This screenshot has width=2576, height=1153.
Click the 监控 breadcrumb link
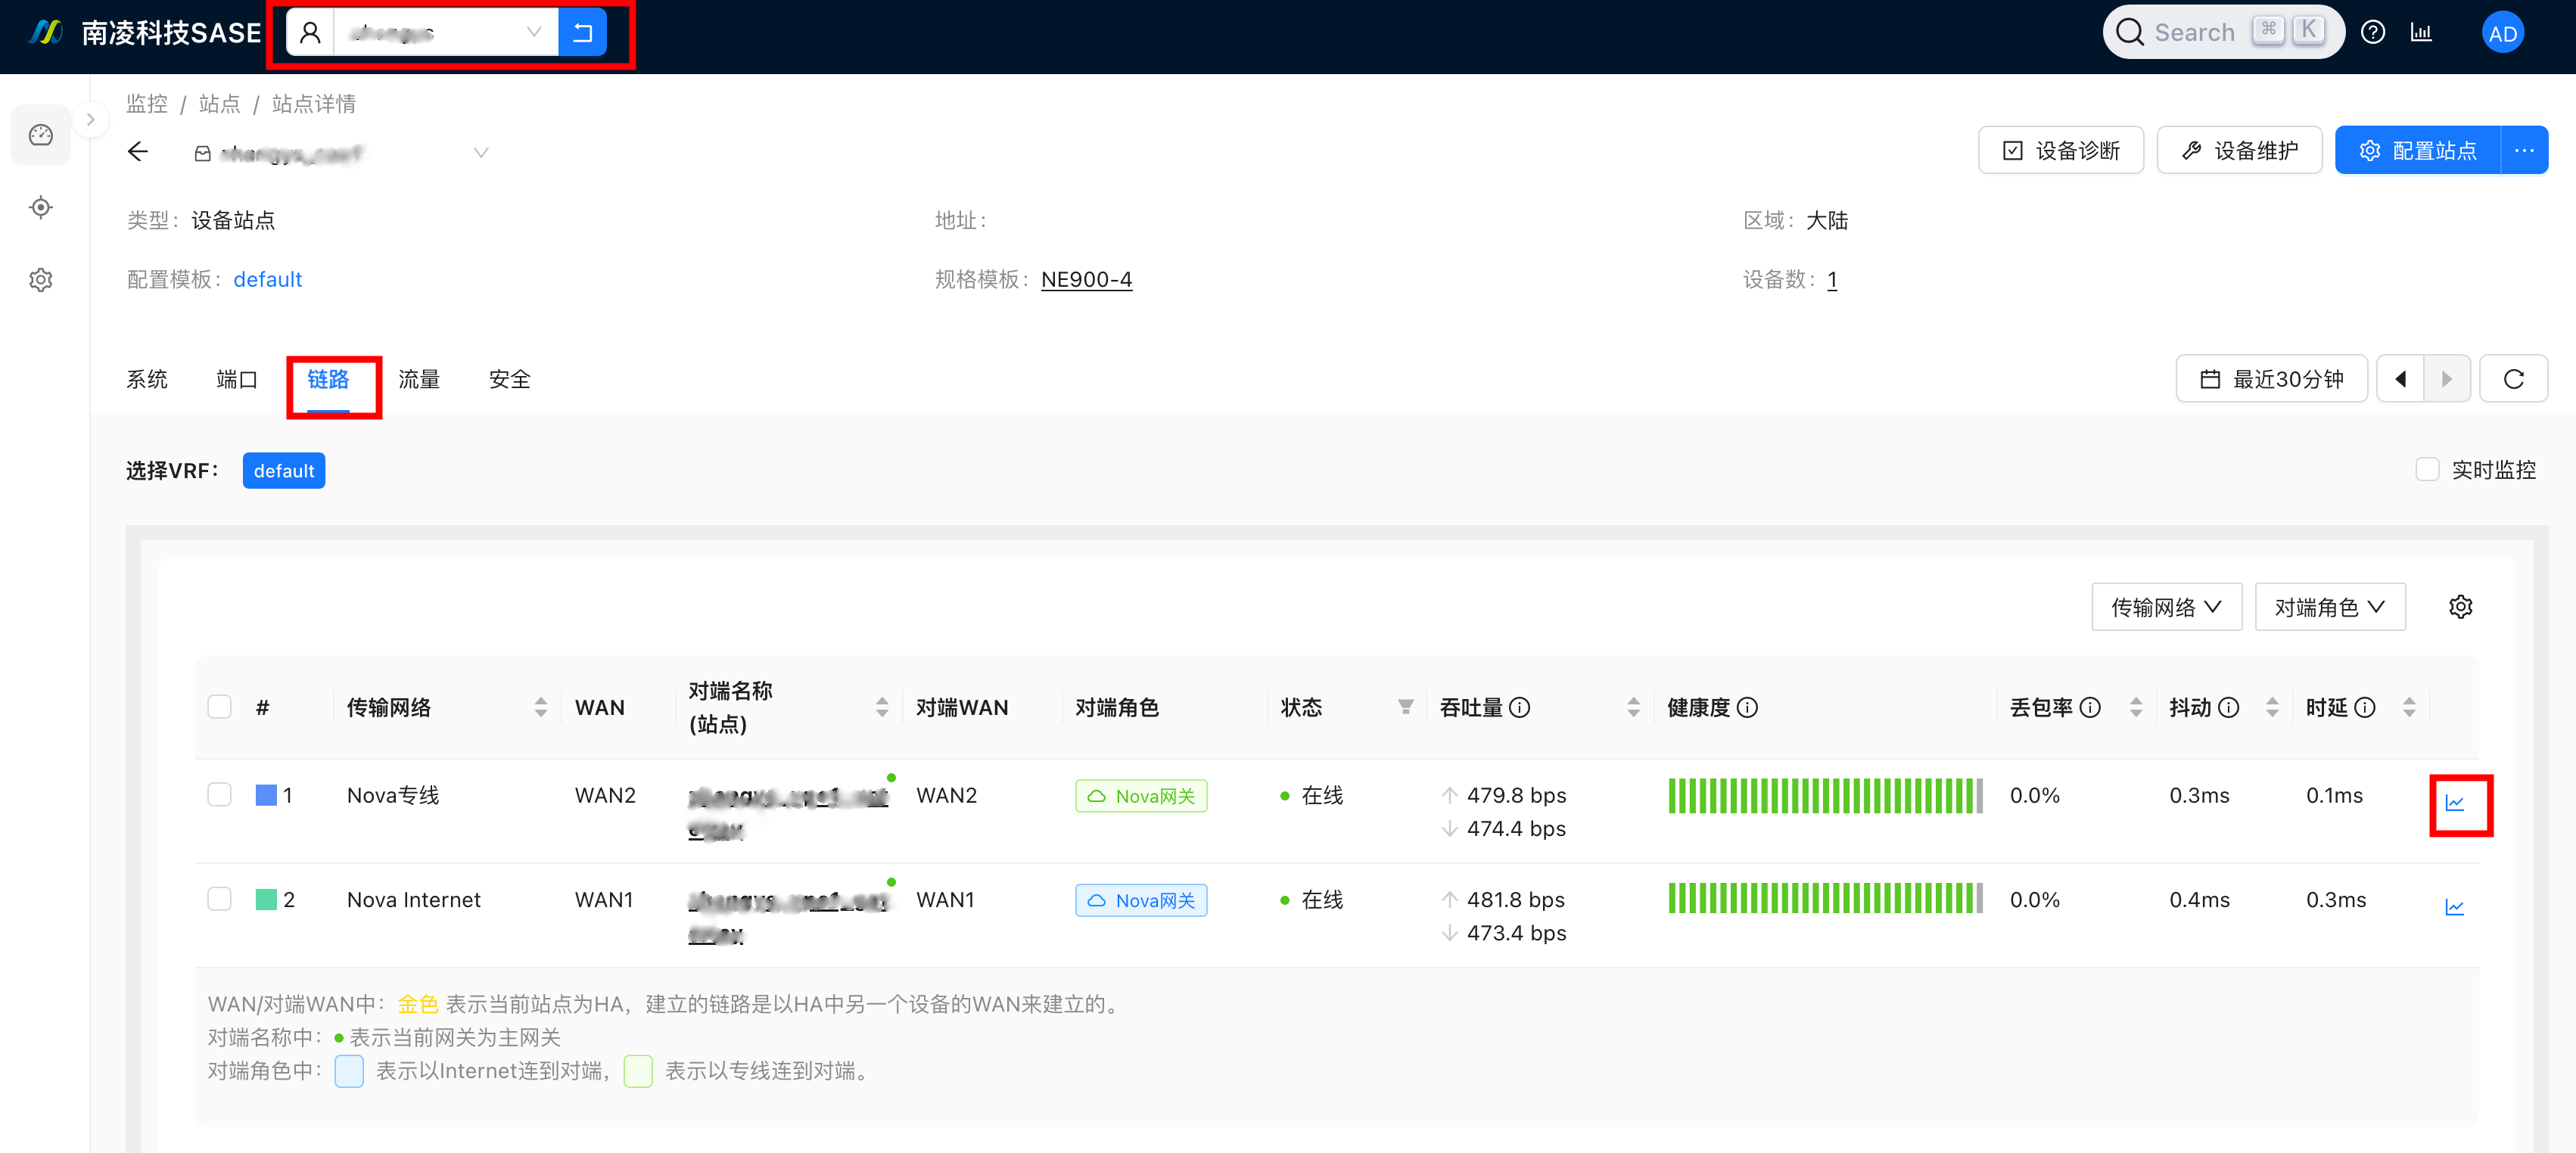147,104
